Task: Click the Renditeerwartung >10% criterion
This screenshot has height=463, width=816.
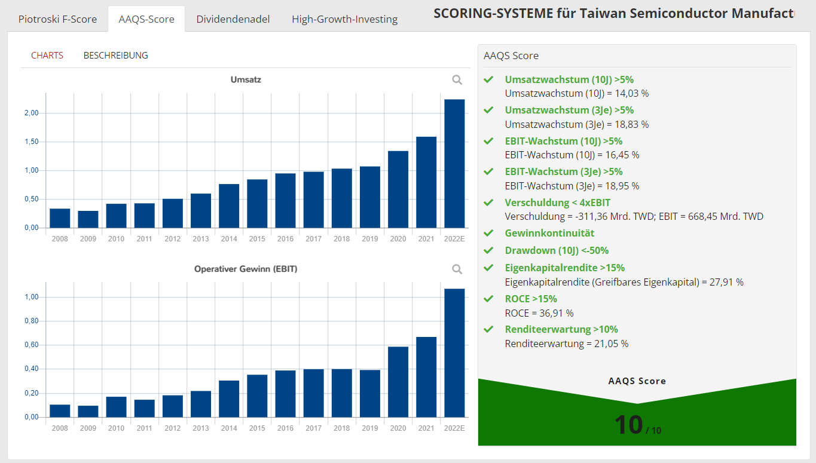Action: coord(561,329)
